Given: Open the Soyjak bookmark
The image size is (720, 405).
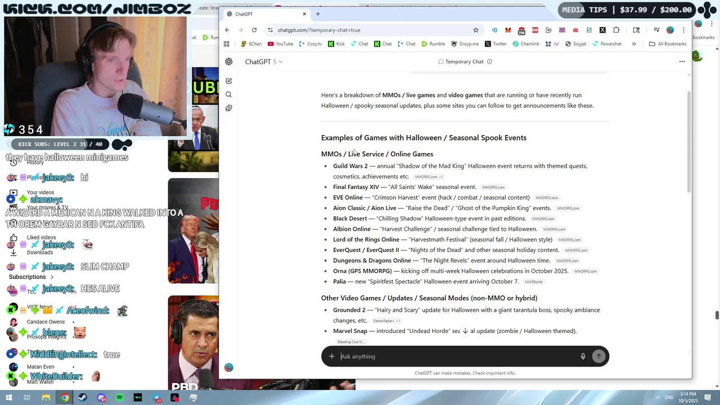Looking at the screenshot, I should [x=576, y=44].
